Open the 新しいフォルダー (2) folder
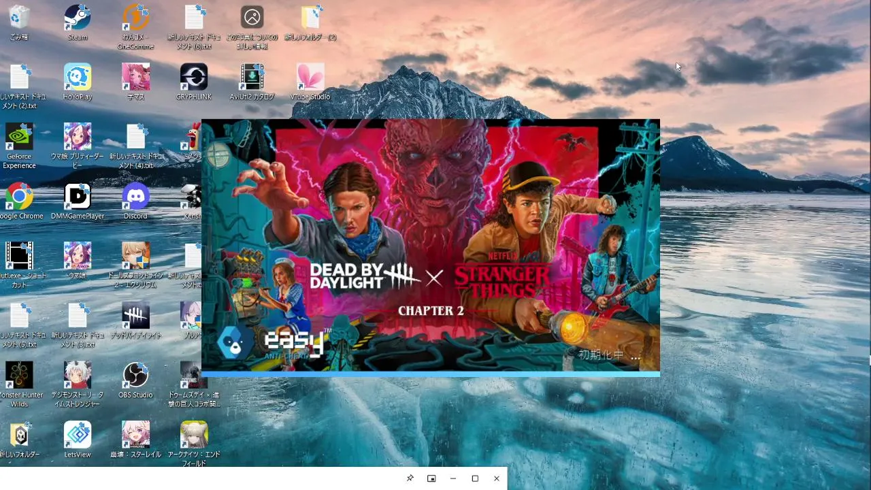Image resolution: width=871 pixels, height=490 pixels. (x=310, y=23)
